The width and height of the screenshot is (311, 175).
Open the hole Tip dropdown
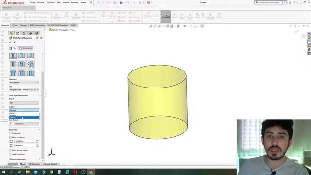(24, 89)
